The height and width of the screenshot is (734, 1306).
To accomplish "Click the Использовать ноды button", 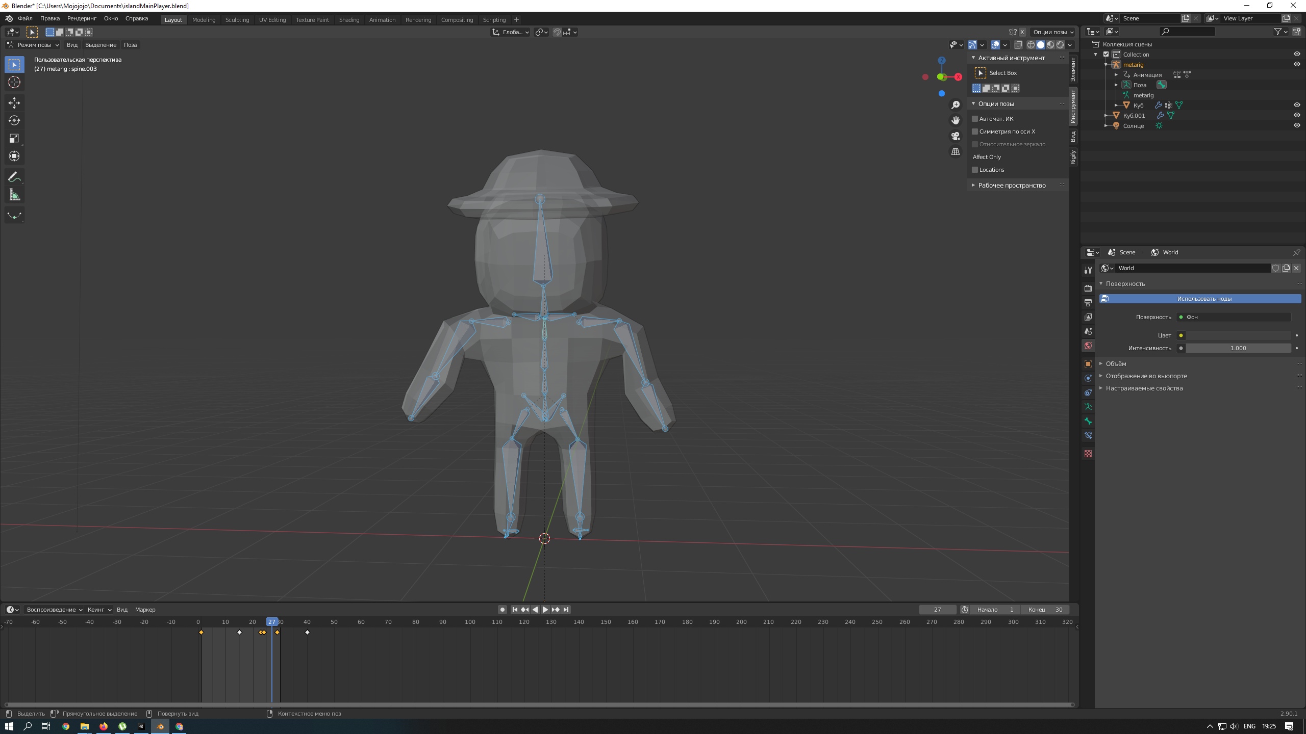I will tap(1200, 299).
